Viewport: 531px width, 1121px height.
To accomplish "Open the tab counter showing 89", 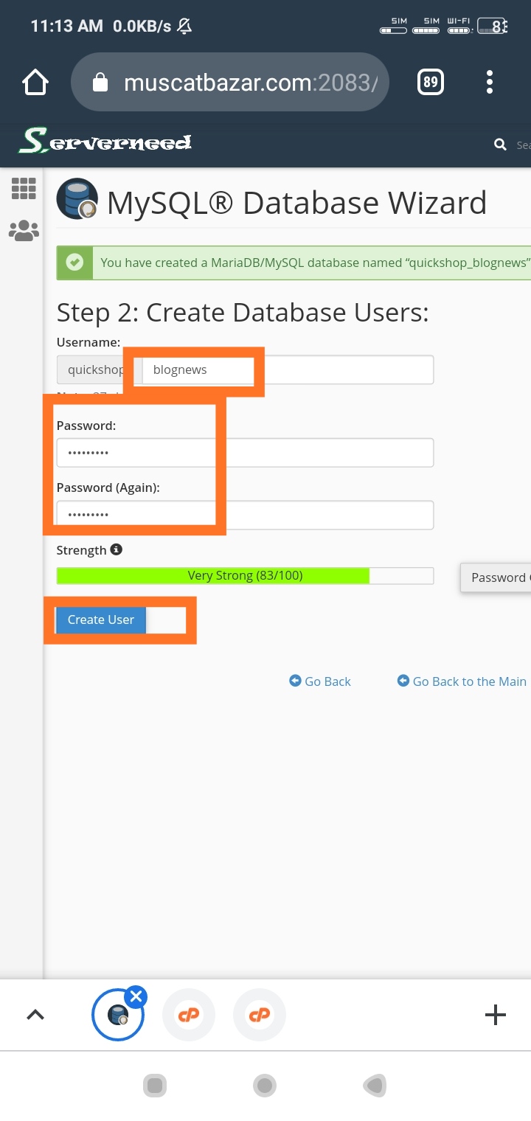I will pos(431,82).
